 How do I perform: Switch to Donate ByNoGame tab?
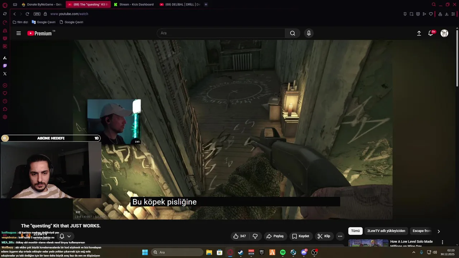[x=41, y=5]
